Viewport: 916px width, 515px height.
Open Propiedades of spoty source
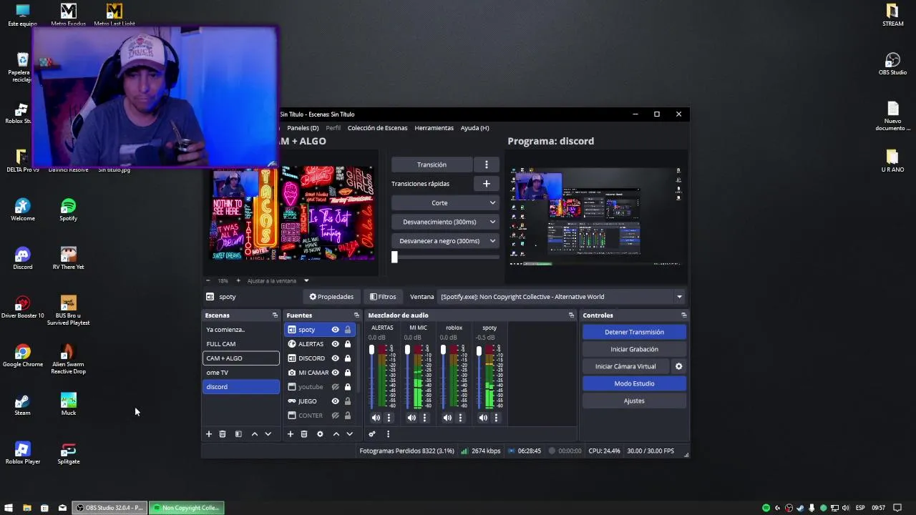(331, 297)
